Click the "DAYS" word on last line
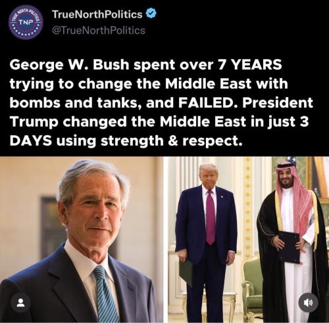 (x=31, y=140)
